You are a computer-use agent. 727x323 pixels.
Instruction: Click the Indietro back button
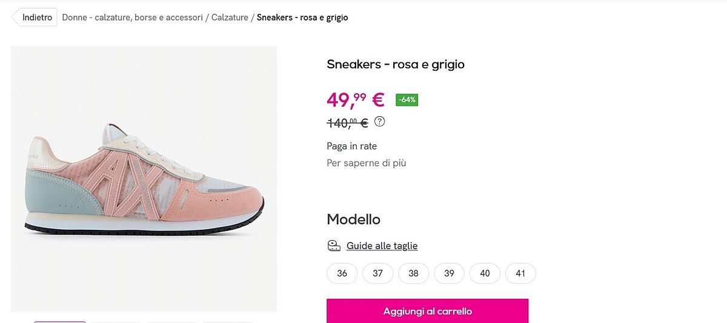[36, 18]
